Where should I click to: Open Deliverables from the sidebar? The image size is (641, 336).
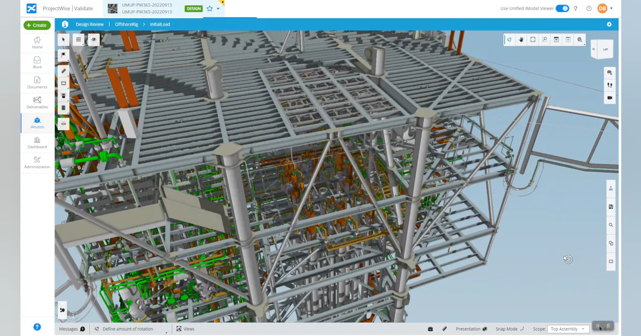[37, 102]
